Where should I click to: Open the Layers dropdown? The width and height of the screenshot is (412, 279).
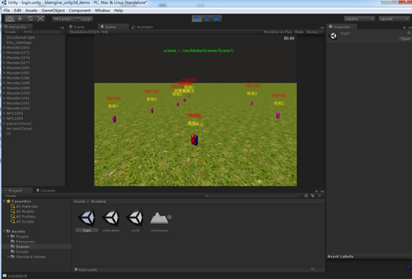(x=359, y=19)
